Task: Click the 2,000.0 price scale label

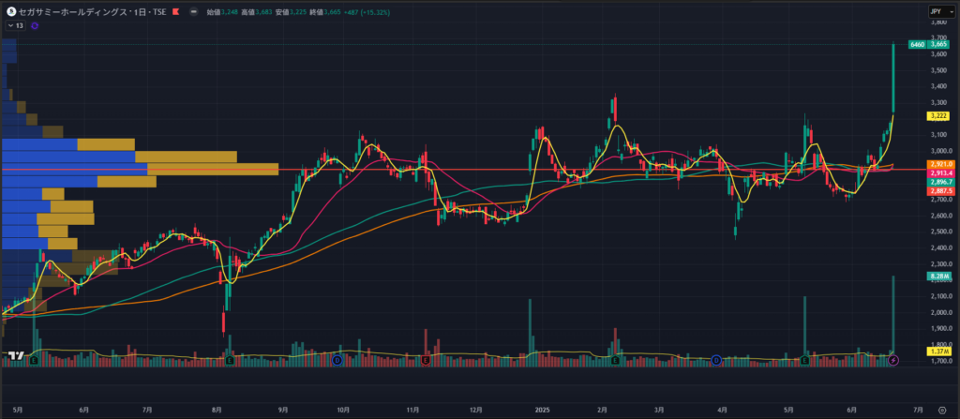Action: click(x=940, y=313)
